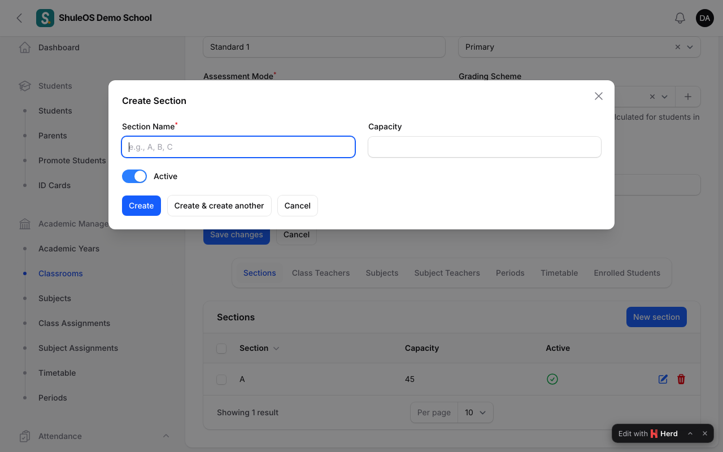Viewport: 723px width, 452px height.
Task: Switch to the Subjects tab
Action: [382, 273]
